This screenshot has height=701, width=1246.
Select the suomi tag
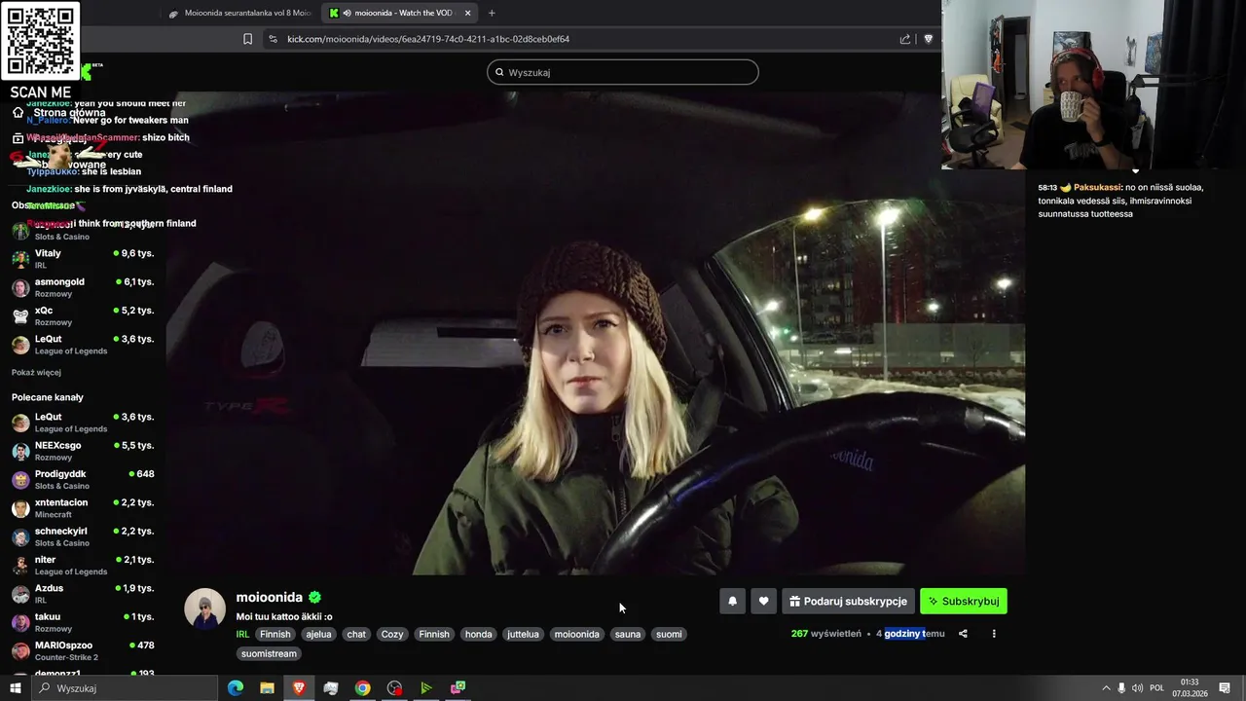point(669,634)
